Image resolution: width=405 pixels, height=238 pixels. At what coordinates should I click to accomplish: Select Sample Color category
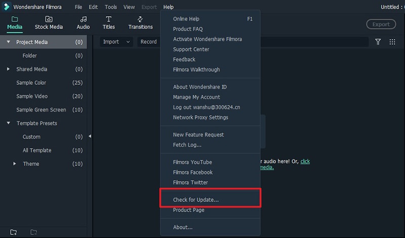44,83
